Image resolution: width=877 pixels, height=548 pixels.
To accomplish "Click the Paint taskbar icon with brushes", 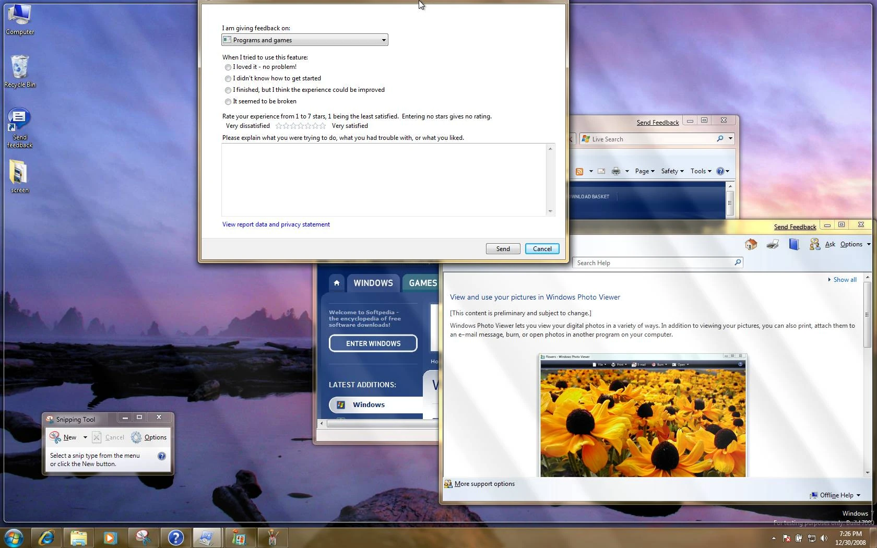I will [271, 538].
